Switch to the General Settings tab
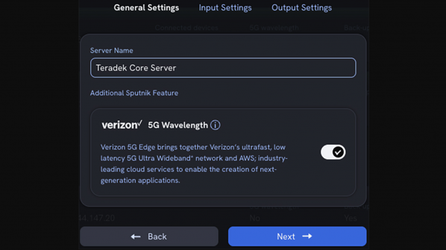Screen dimensions: 446x250 (x=146, y=8)
